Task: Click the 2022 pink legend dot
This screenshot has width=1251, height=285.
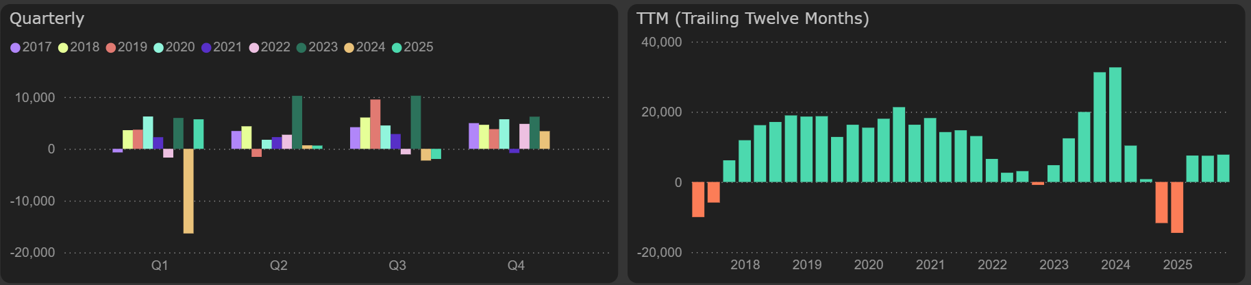Action: click(x=254, y=47)
